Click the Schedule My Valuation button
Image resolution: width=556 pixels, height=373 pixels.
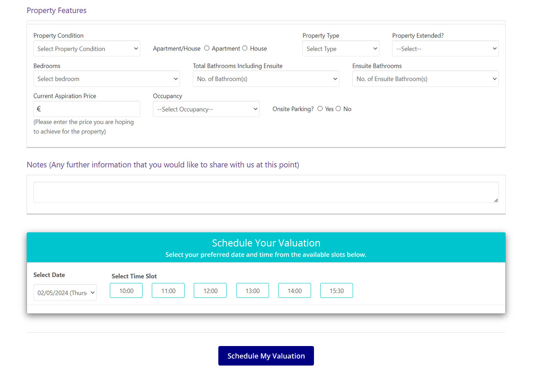[266, 356]
